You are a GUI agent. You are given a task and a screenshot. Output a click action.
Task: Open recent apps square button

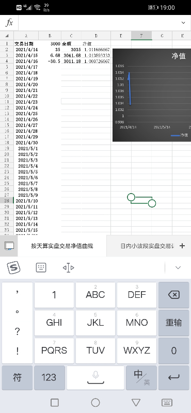[55, 403]
